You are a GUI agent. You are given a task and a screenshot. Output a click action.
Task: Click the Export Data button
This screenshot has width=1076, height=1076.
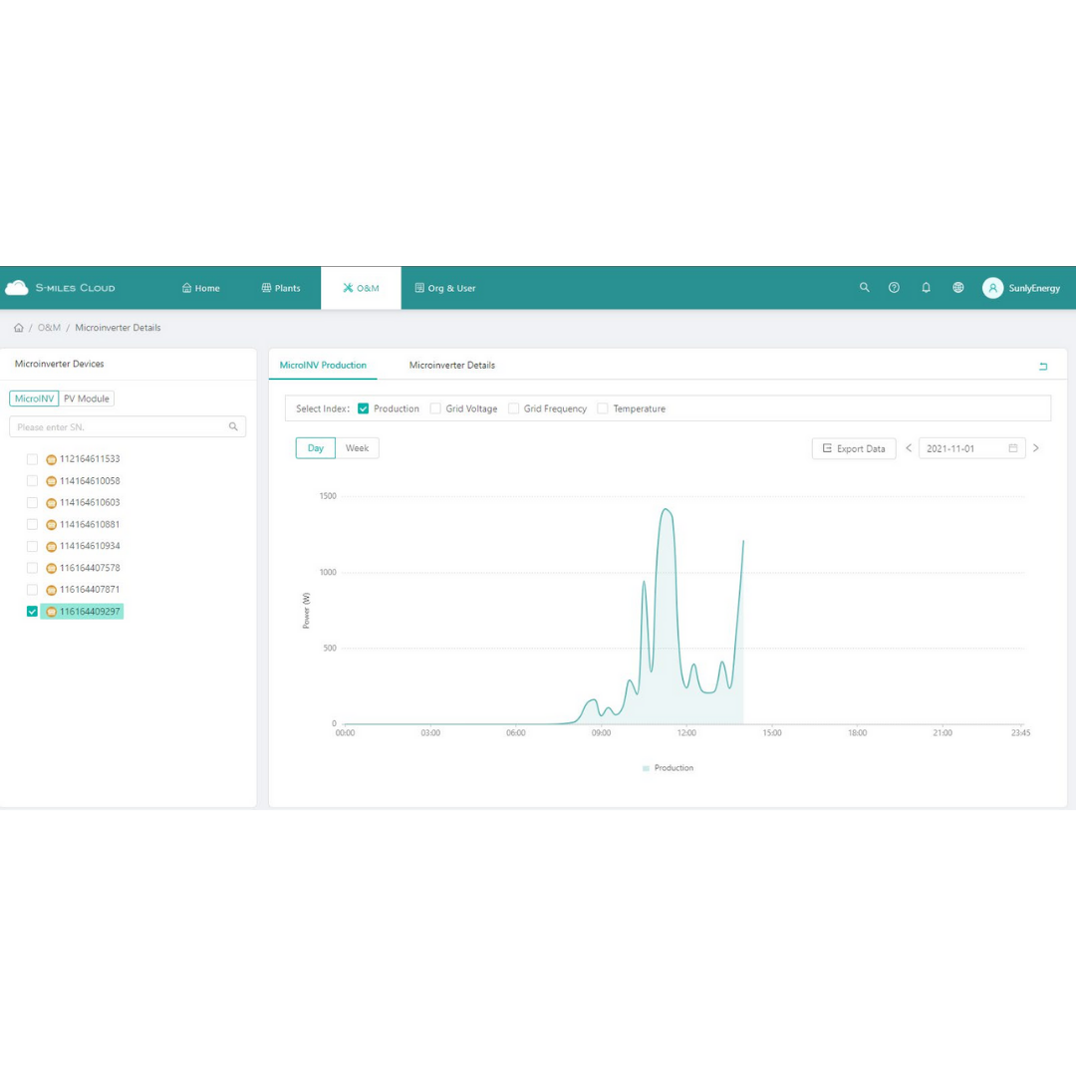click(854, 448)
